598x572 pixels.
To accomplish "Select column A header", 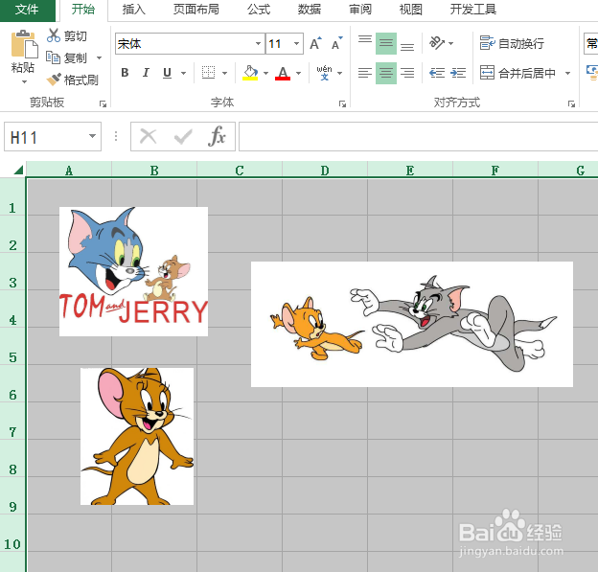I will (69, 171).
